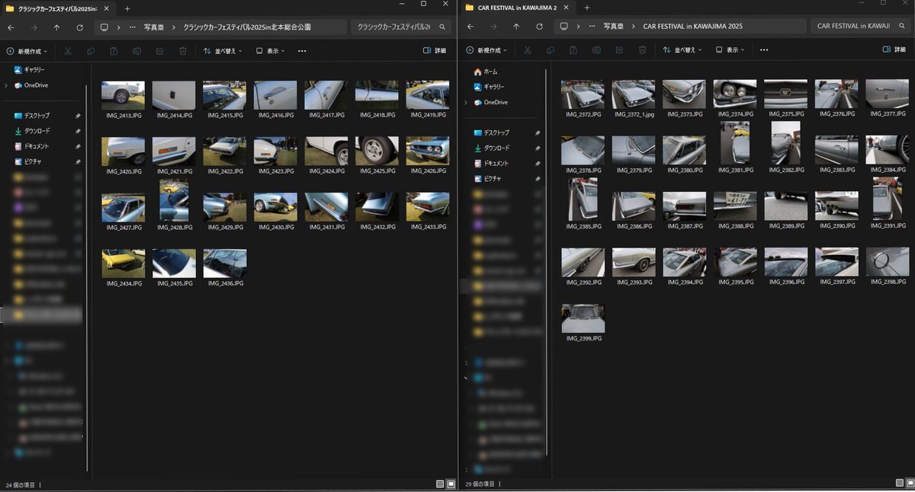
Task: Switch to details list view in left status bar
Action: tap(440, 484)
